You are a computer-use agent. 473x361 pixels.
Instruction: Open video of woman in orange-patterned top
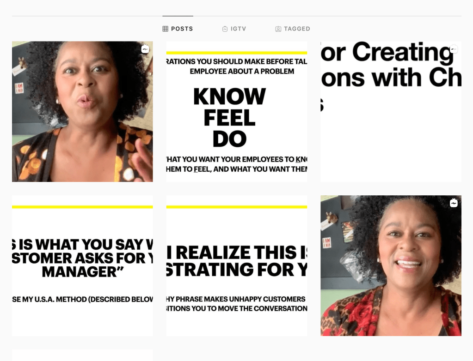(x=82, y=112)
